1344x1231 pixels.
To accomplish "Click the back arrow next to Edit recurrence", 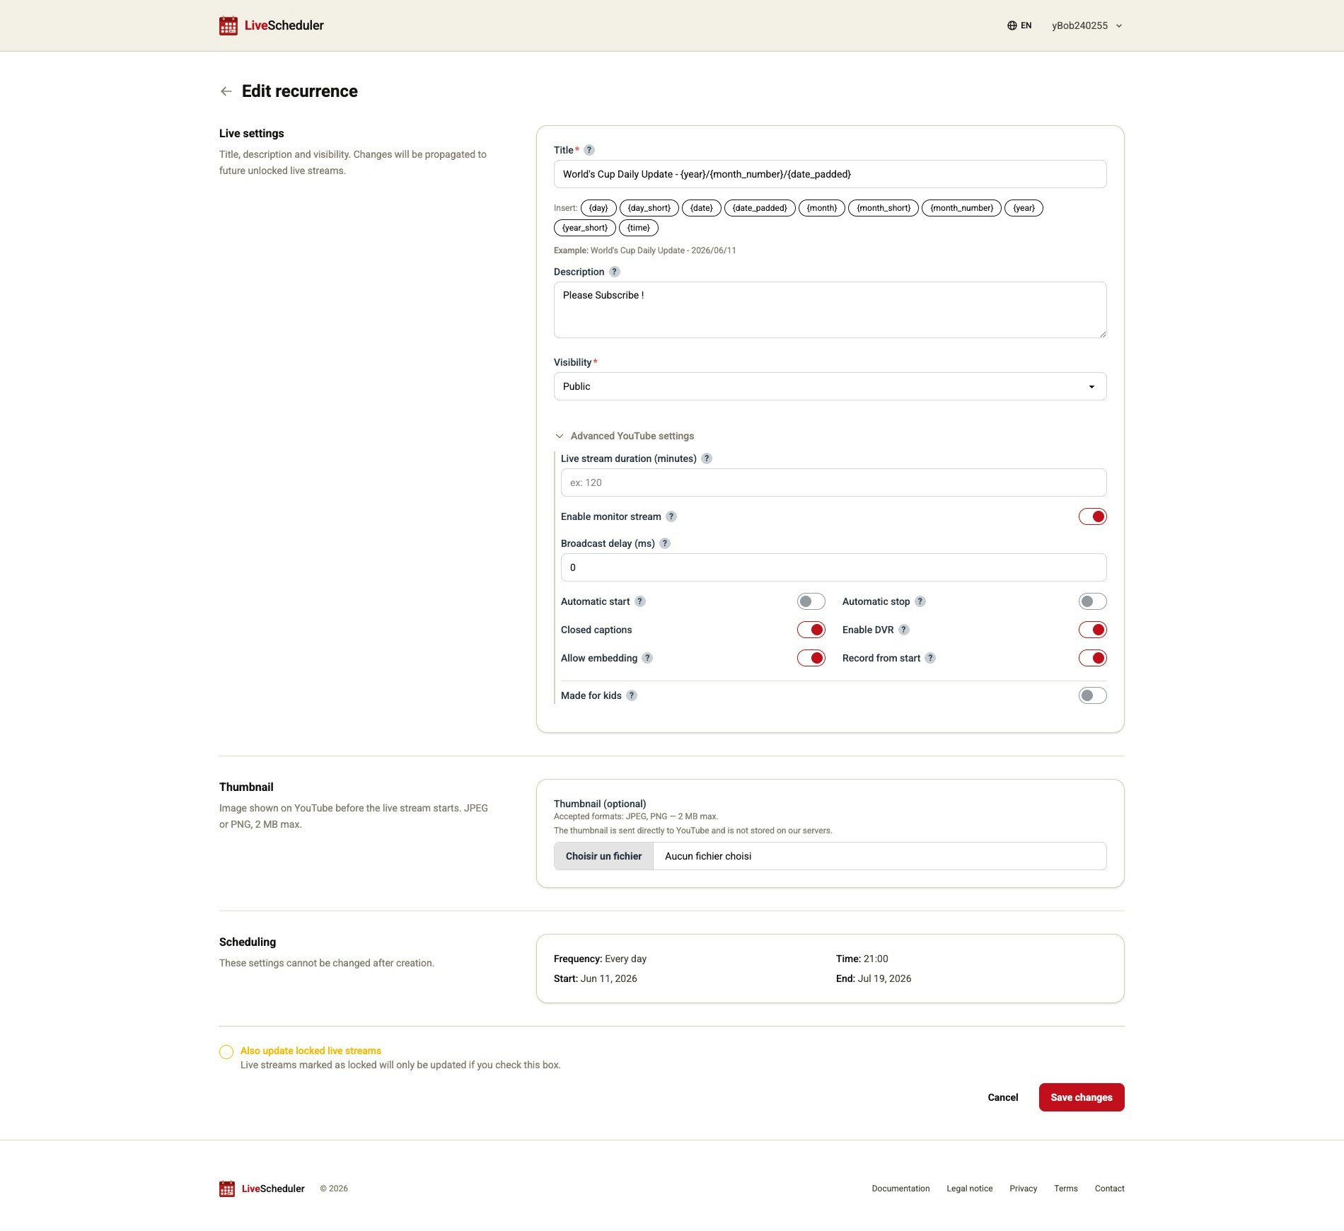I will click(x=226, y=91).
